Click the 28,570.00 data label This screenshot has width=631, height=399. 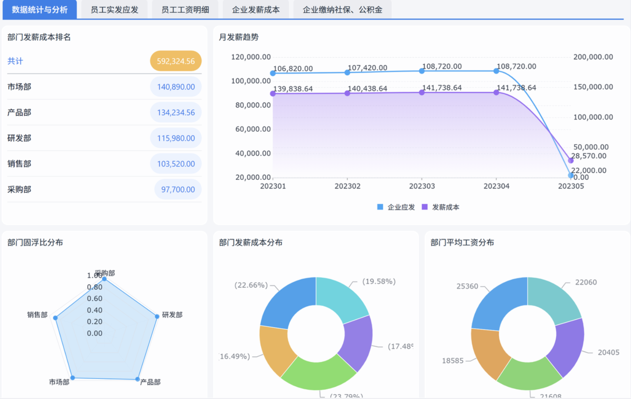click(x=589, y=156)
